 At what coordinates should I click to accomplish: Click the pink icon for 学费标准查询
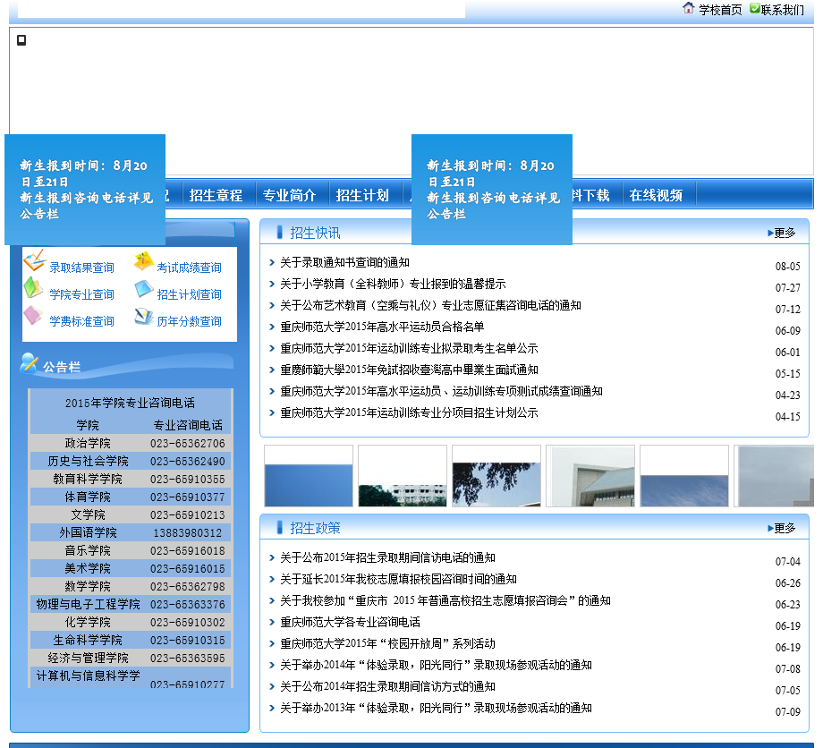[32, 315]
